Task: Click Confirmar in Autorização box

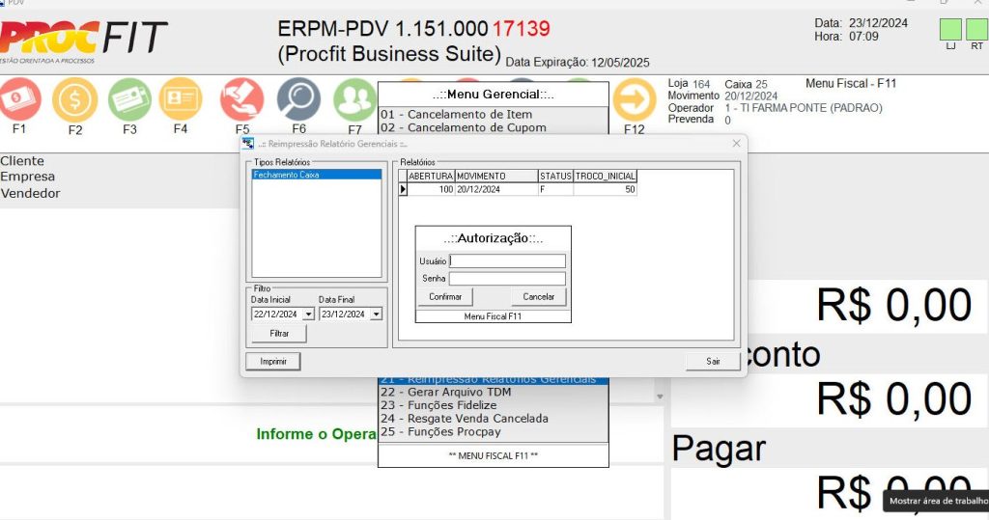Action: click(x=445, y=297)
